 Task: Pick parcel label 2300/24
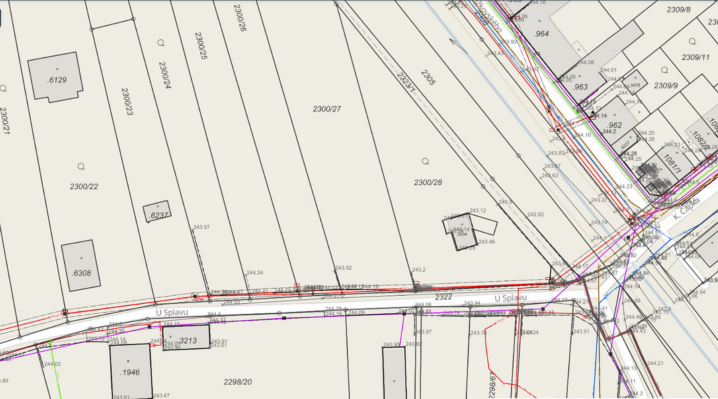164,75
